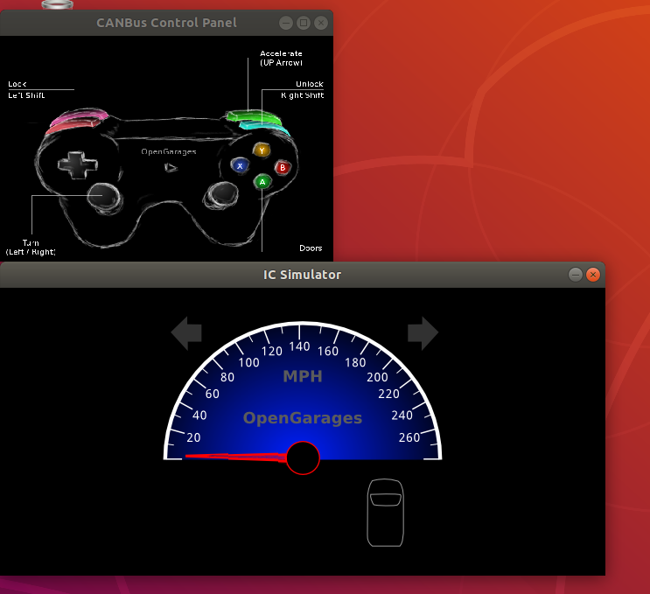Image resolution: width=650 pixels, height=594 pixels.
Task: Click the Doors label in Control Panel
Action: tap(311, 248)
